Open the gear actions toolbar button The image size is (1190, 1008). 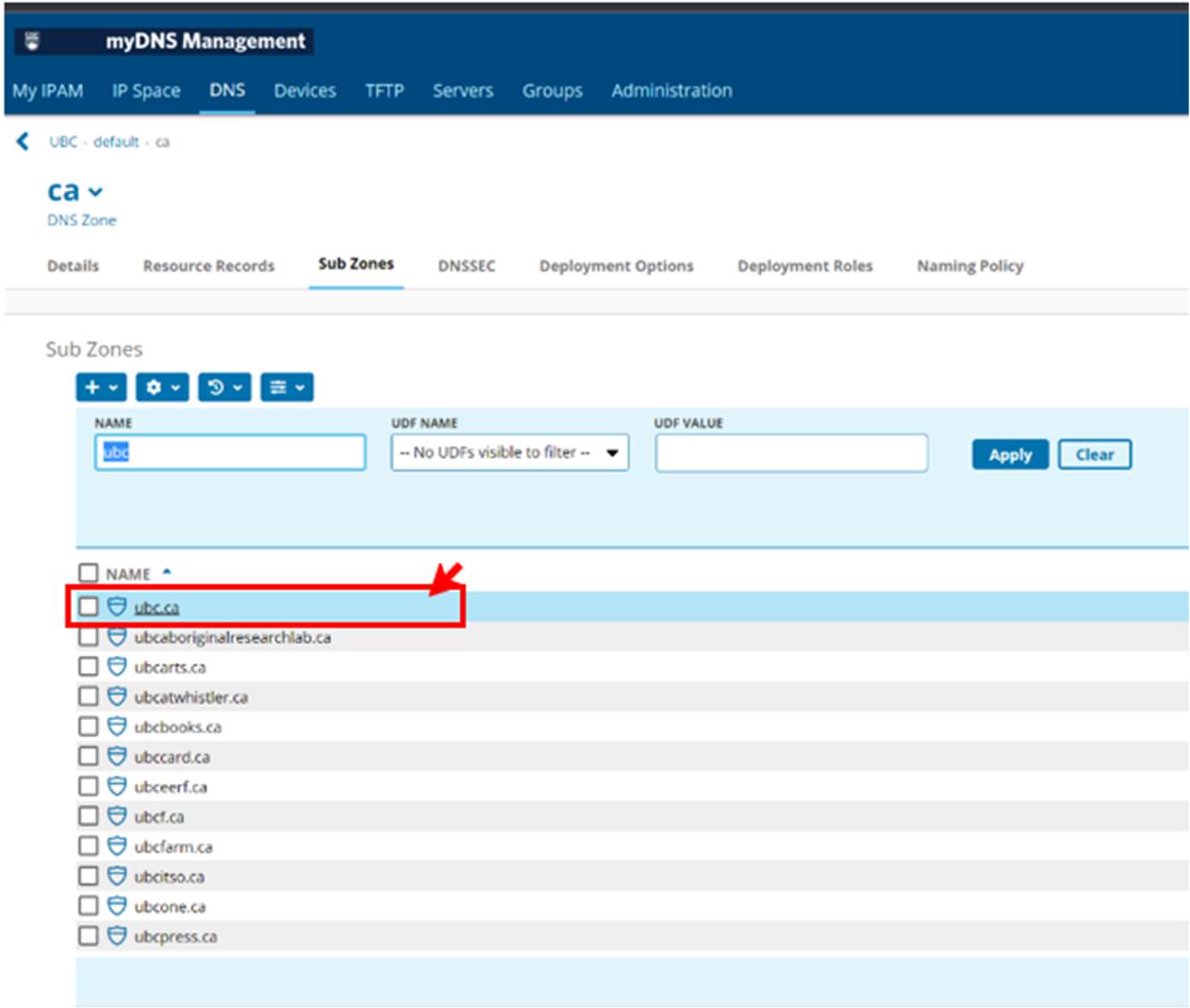pyautogui.click(x=161, y=388)
